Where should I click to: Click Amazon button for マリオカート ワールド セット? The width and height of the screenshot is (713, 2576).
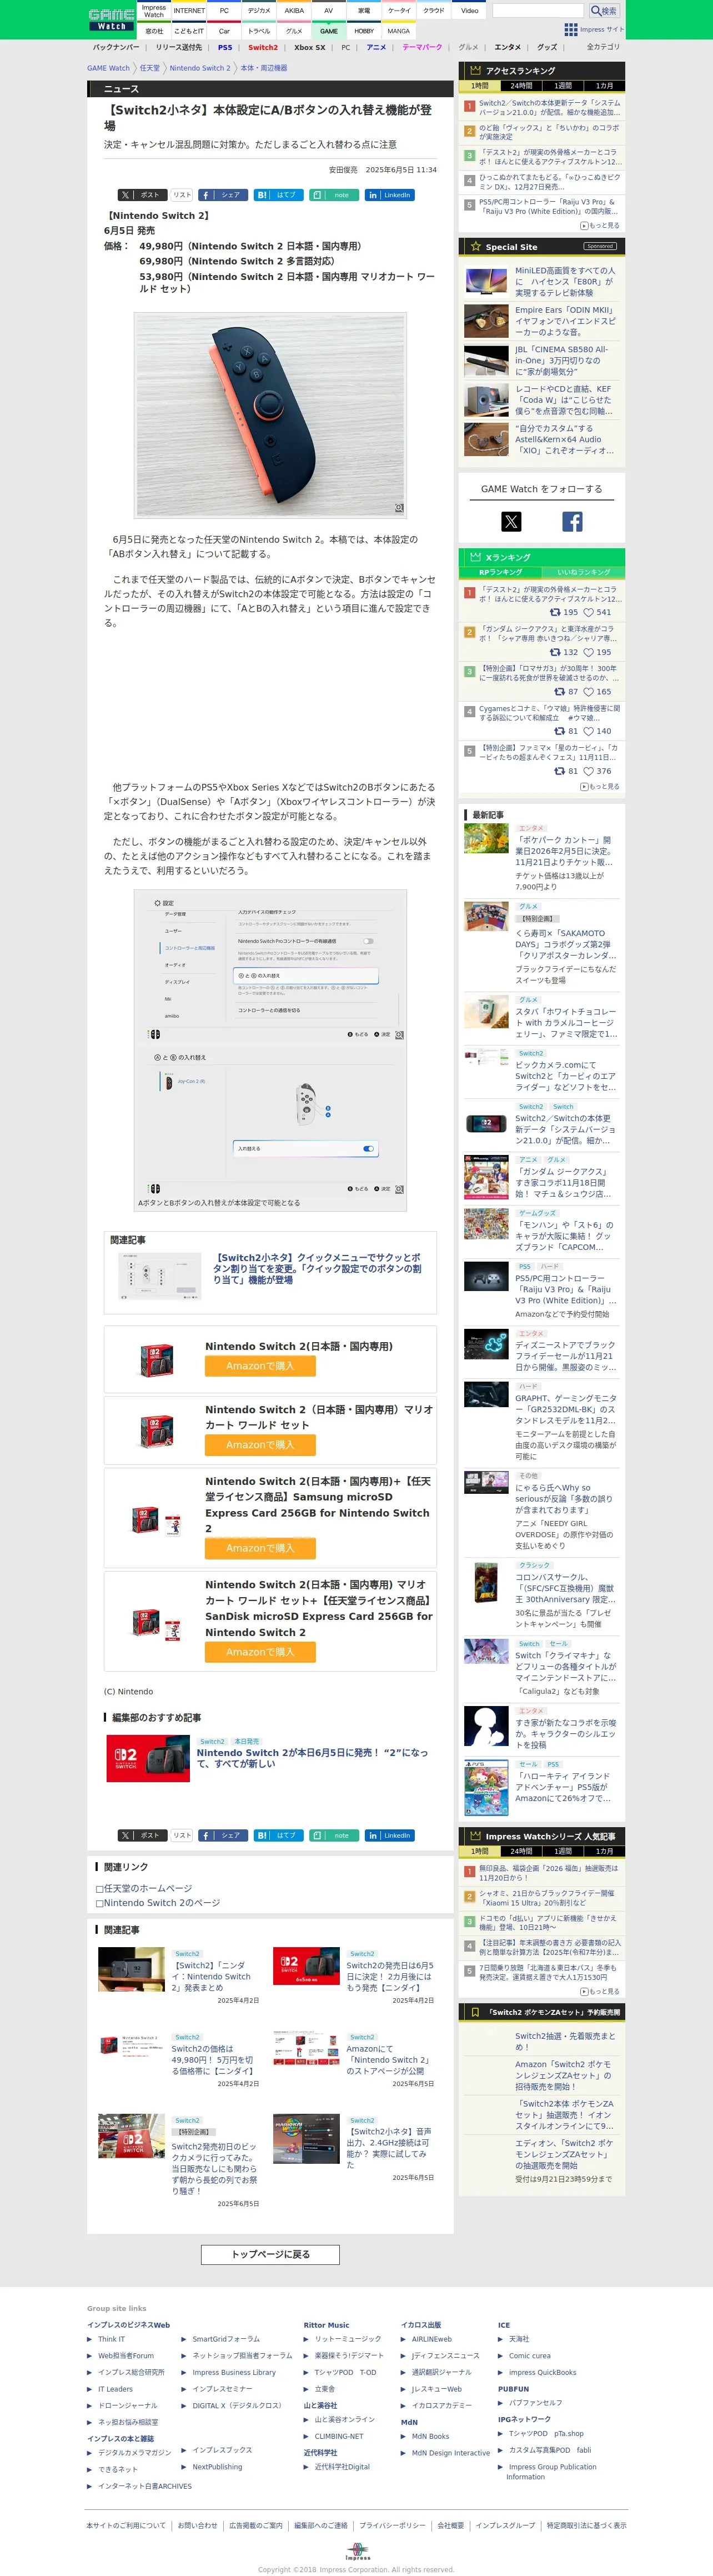(x=260, y=1445)
